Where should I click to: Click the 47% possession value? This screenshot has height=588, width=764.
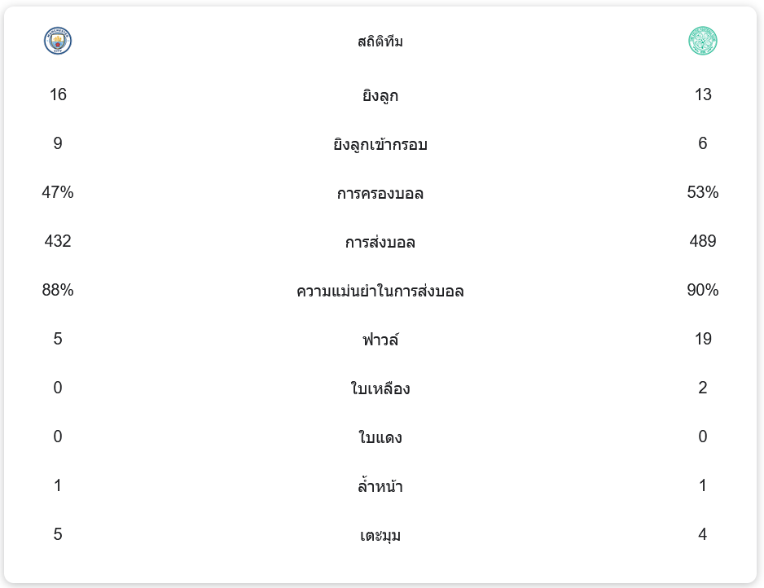(58, 192)
